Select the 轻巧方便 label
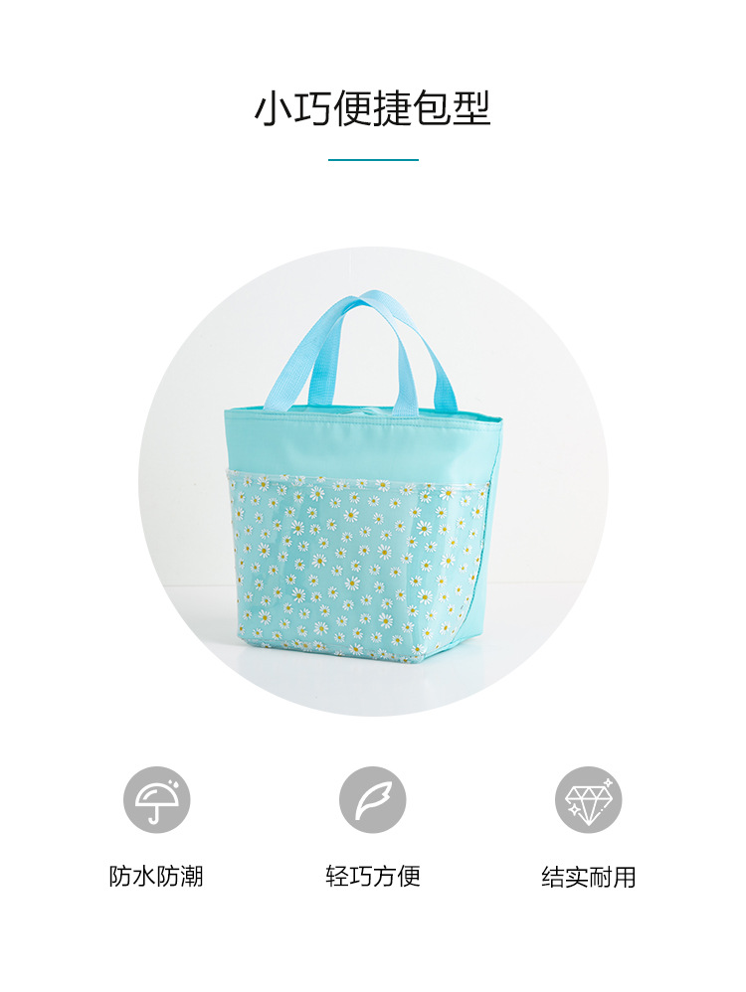Screen dimensions: 746x992 click(372, 877)
